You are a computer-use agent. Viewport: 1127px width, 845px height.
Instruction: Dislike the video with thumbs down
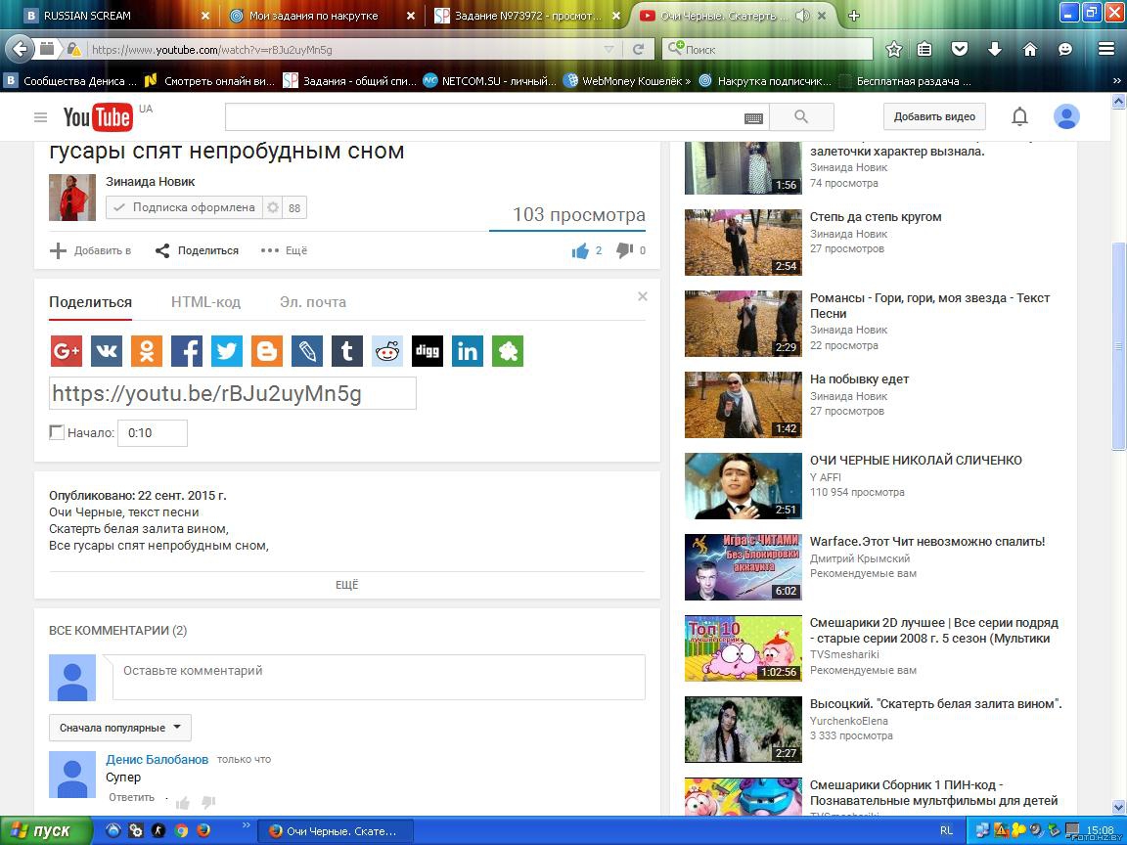coord(624,250)
